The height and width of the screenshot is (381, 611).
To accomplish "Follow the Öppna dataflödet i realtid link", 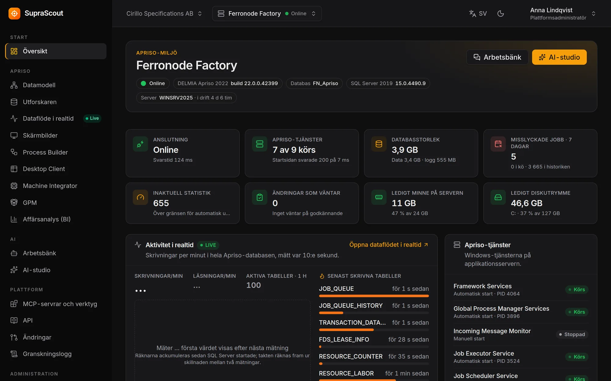I will tap(389, 245).
